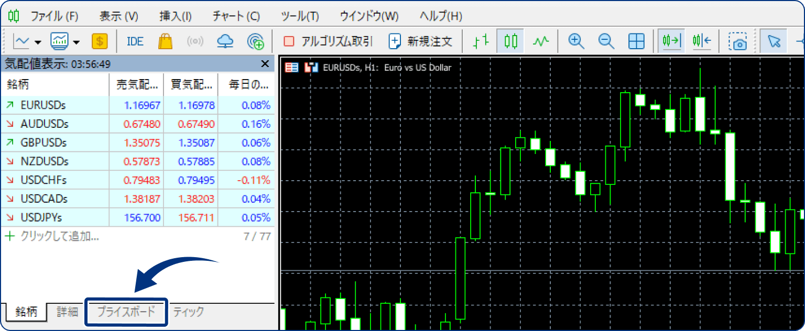The height and width of the screenshot is (331, 805).
Task: Take a chart screenshot with the camera icon
Action: coord(738,40)
